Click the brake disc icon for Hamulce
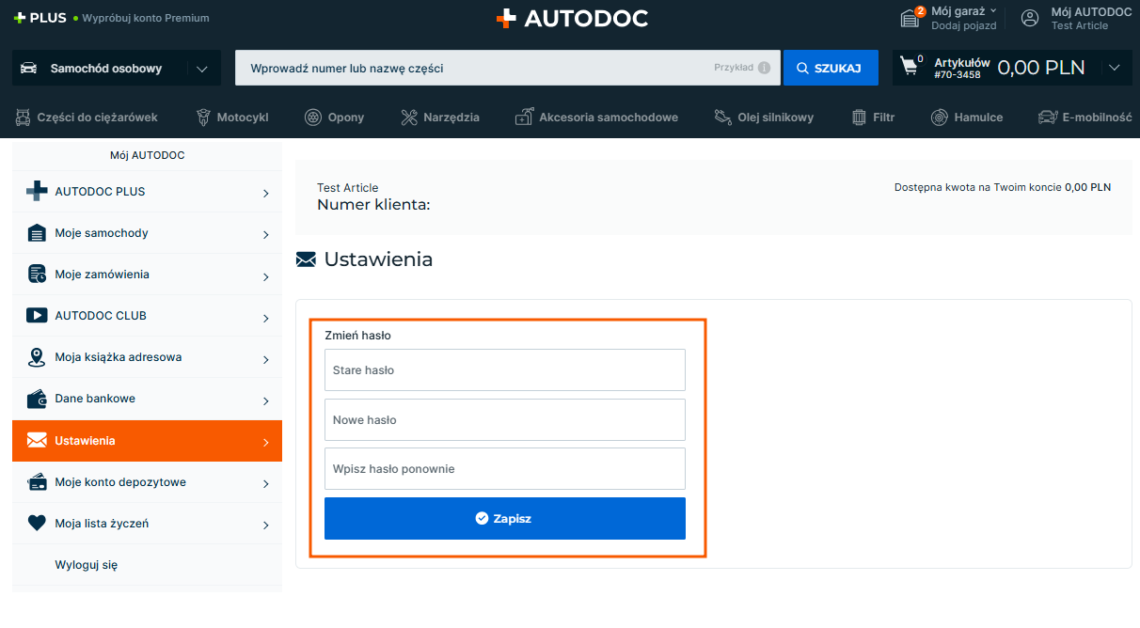Image resolution: width=1140 pixels, height=628 pixels. (x=939, y=118)
